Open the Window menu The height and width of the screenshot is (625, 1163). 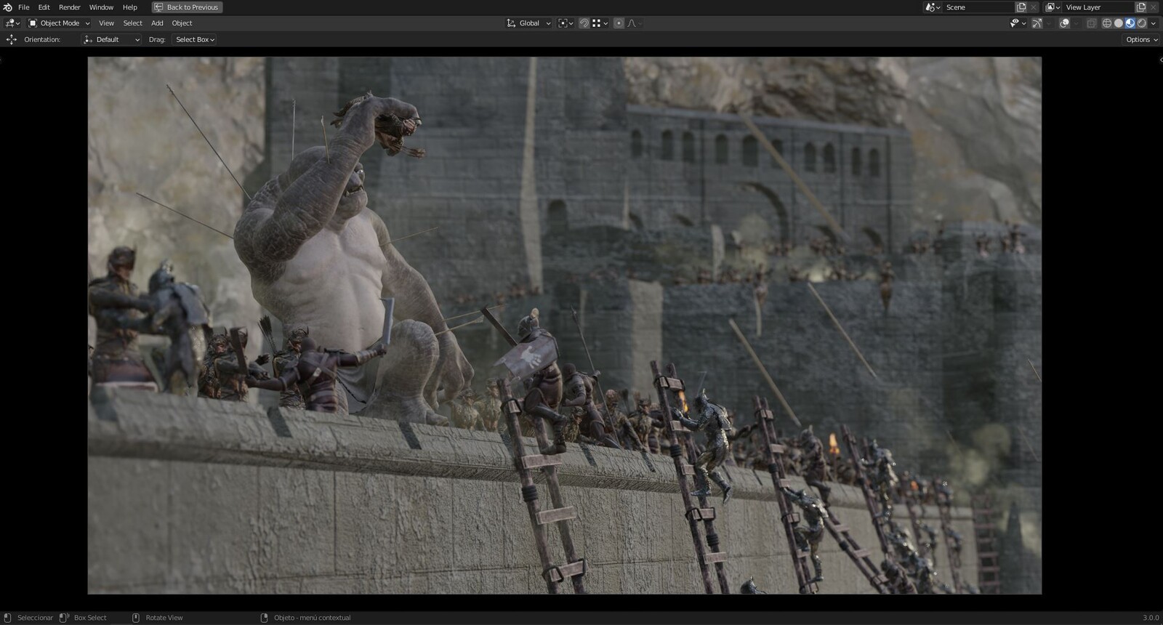coord(101,7)
